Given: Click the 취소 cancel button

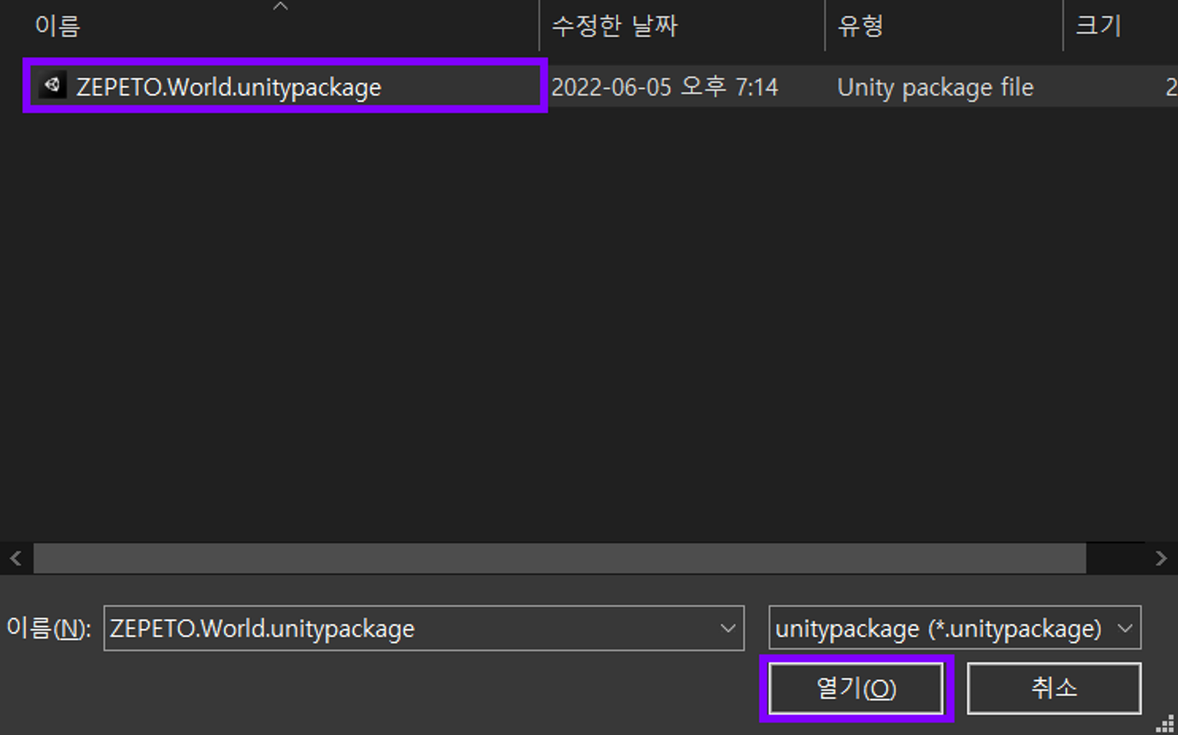Looking at the screenshot, I should pos(1054,688).
